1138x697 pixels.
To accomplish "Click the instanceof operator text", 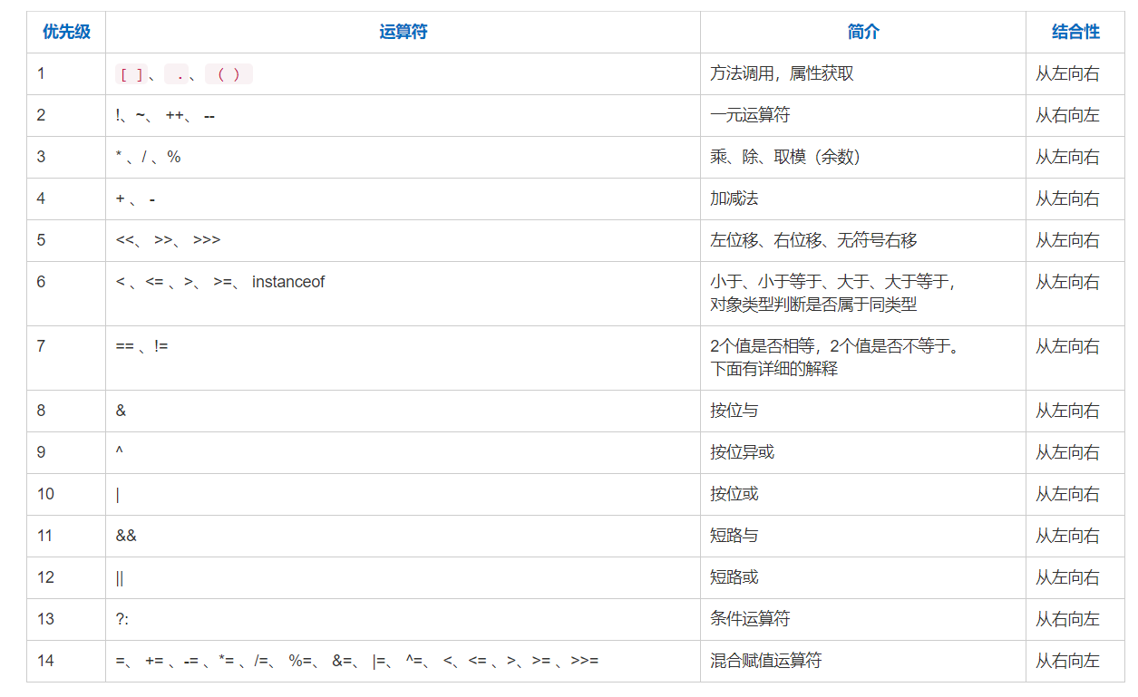I will 288,282.
